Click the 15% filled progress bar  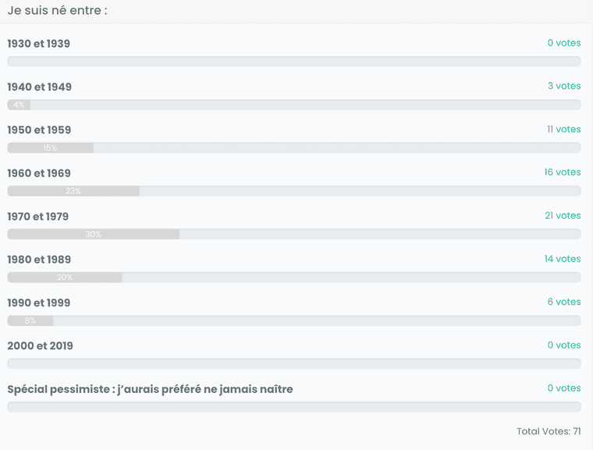pos(50,148)
